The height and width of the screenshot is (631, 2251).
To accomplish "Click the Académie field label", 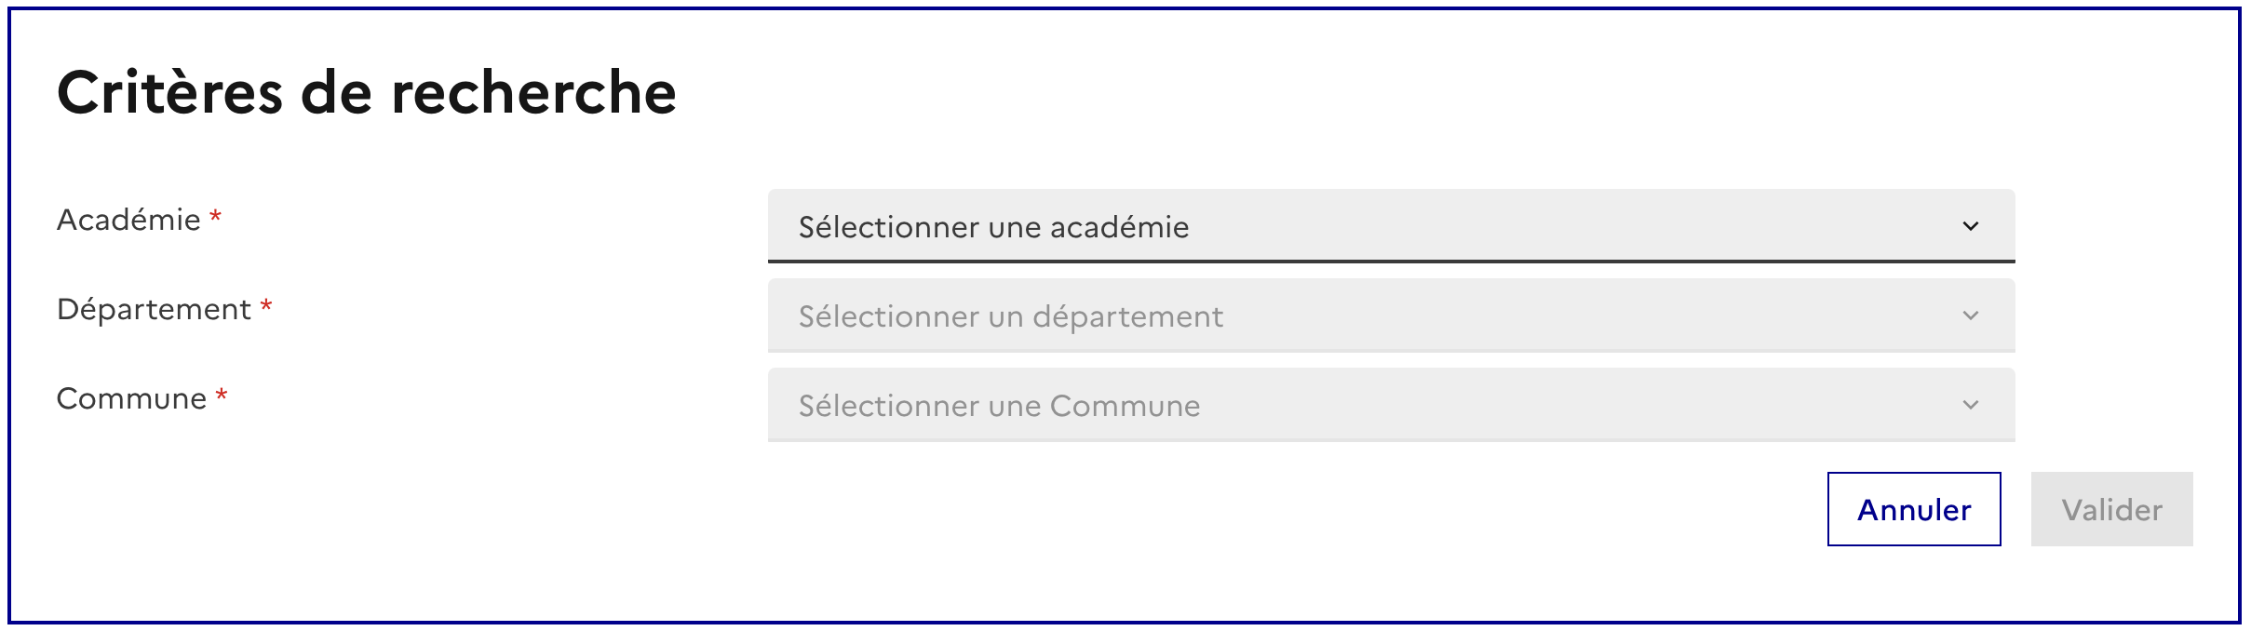I will click(128, 220).
